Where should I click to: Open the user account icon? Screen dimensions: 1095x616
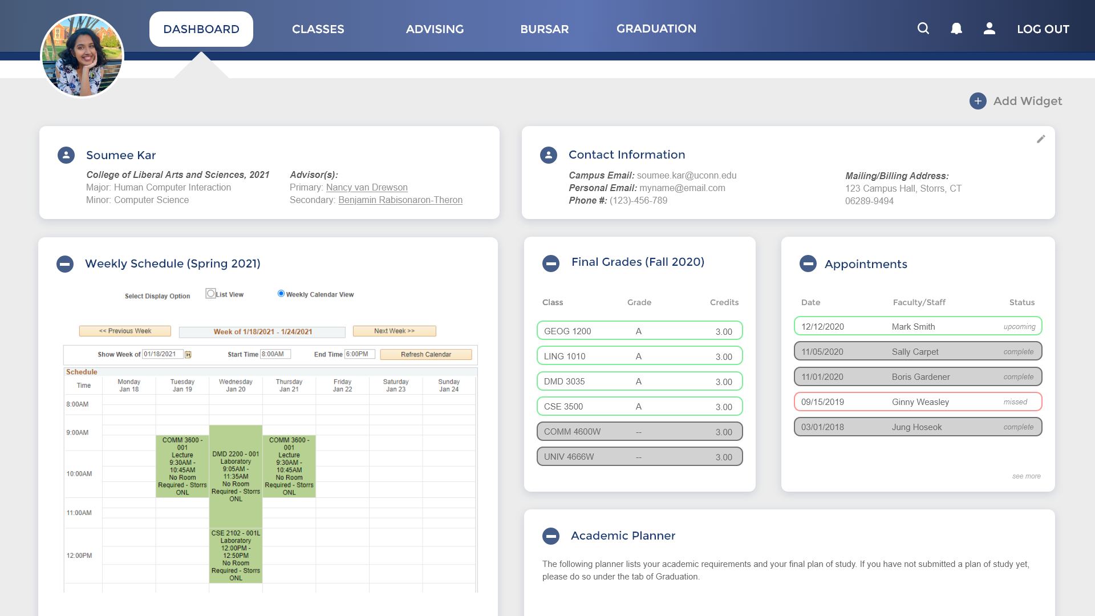tap(989, 29)
